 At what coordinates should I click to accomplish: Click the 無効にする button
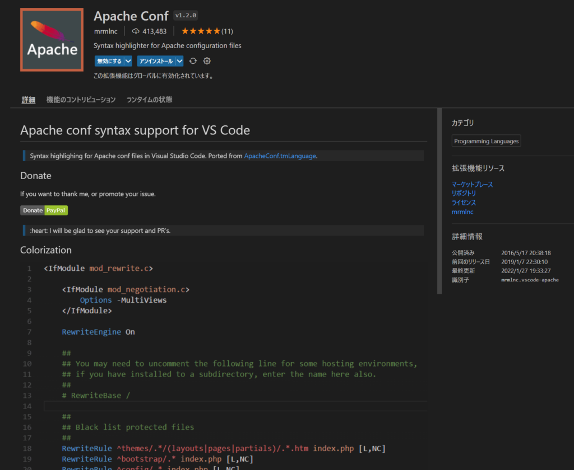109,61
